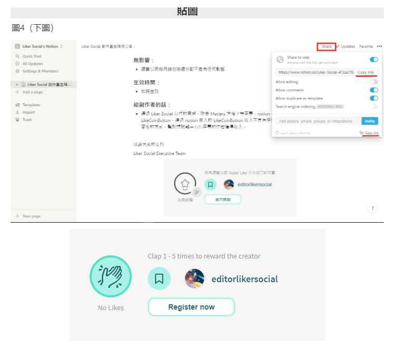
Task: Click the small clap badge on the star circle
Action: (x=196, y=192)
